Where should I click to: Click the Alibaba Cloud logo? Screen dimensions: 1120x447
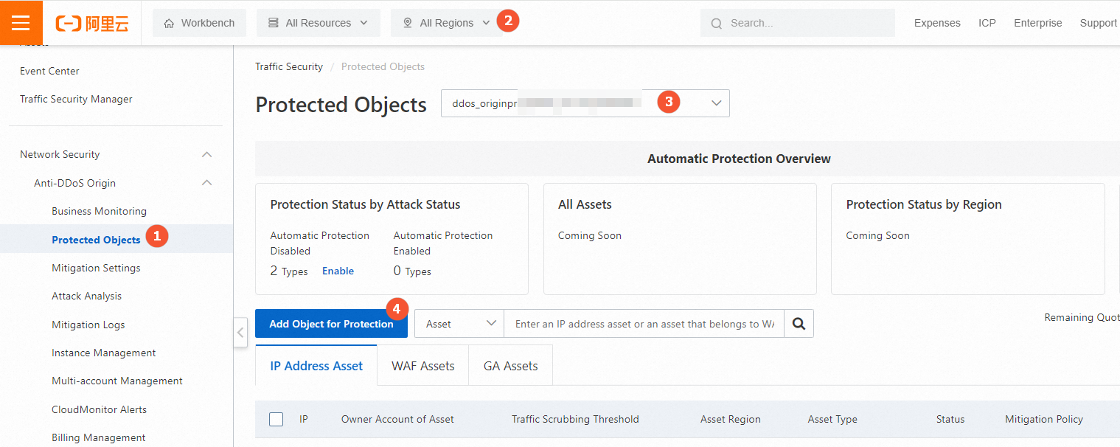(x=92, y=24)
